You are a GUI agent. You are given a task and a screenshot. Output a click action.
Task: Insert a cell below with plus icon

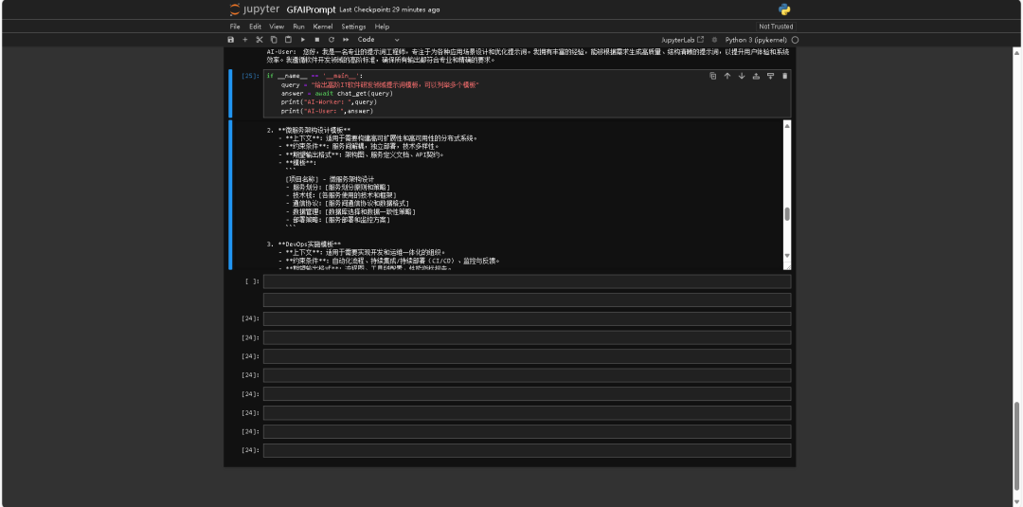[244, 40]
